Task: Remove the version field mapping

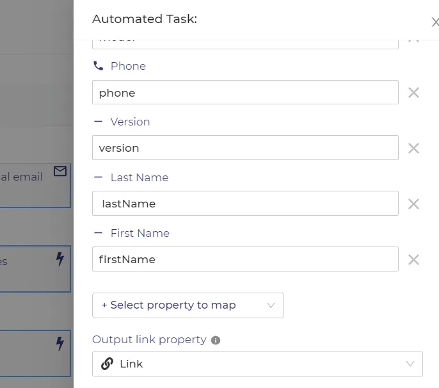Action: 413,148
